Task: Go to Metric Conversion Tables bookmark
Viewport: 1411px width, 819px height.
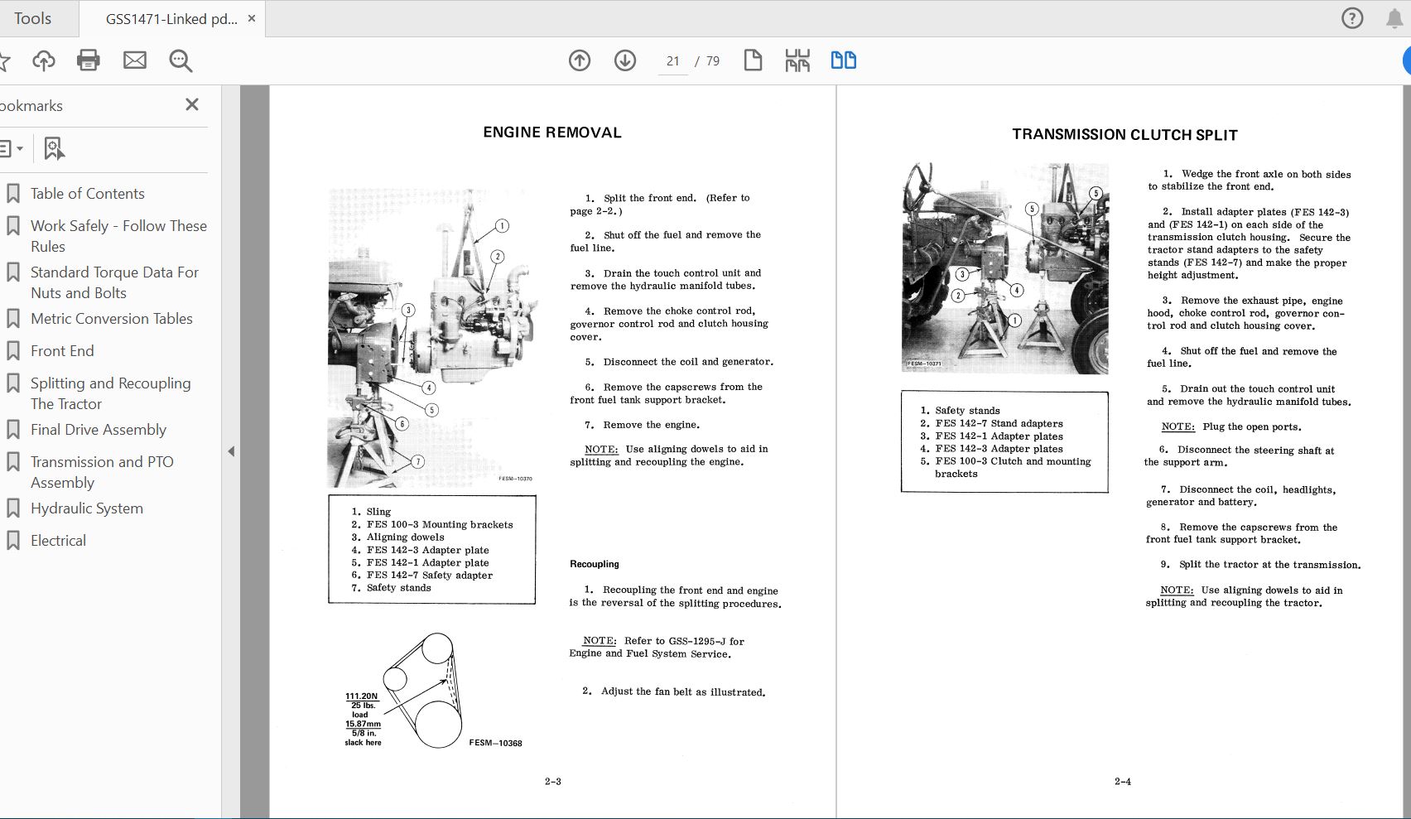Action: [x=112, y=318]
